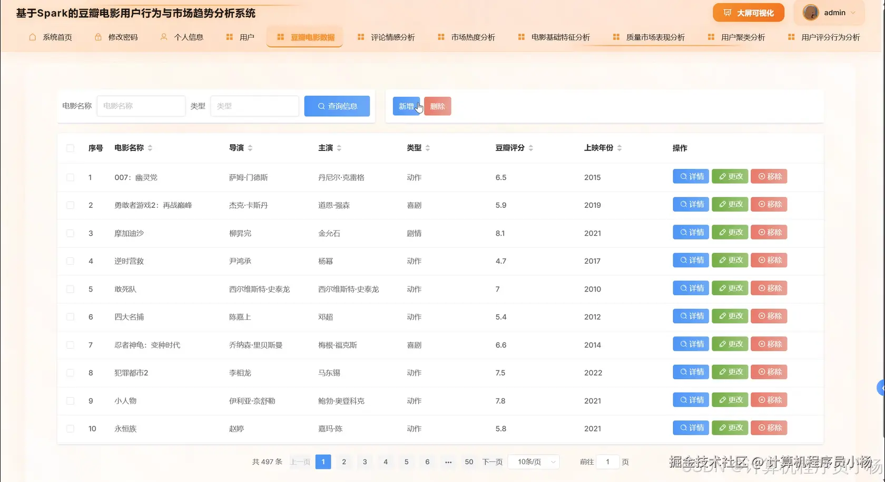This screenshot has width=885, height=482.
Task: Open 用户评分行为分析 menu
Action: tap(824, 37)
